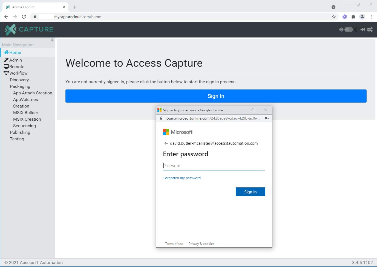Click the MSIX Builder sidebar entry
Image resolution: width=377 pixels, height=267 pixels.
click(x=25, y=112)
